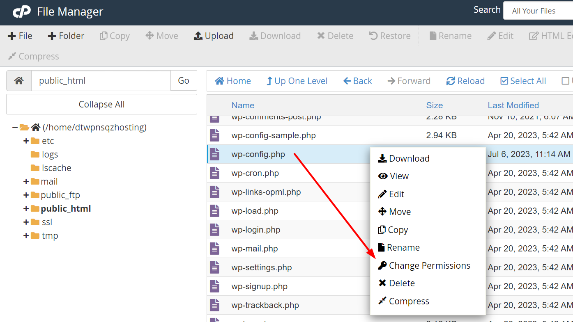Click Select All to check all files
573x322 pixels.
pos(522,81)
